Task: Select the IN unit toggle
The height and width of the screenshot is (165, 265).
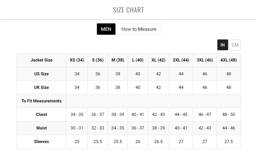Action: point(222,45)
